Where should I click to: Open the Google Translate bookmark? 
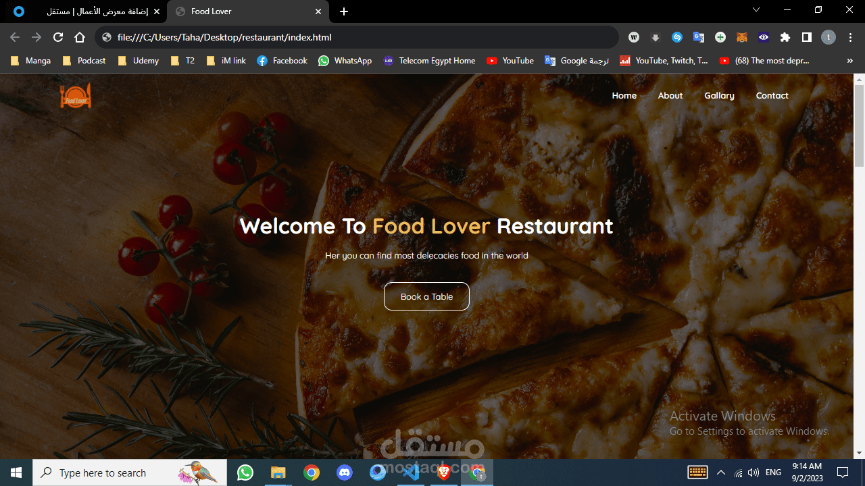[x=576, y=61]
